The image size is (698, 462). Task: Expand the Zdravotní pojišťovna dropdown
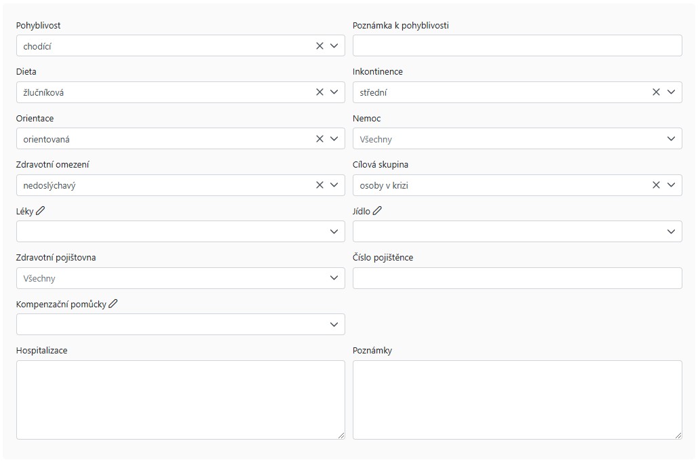pyautogui.click(x=180, y=278)
